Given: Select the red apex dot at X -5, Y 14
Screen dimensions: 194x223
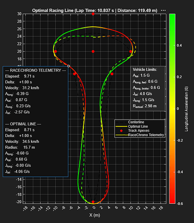Looking at the screenshot, I should pyautogui.click(x=74, y=74).
